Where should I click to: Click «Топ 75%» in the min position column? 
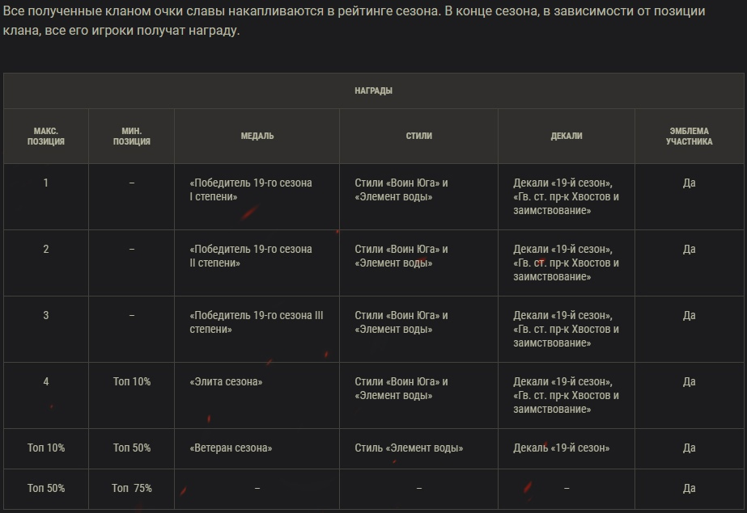131,489
